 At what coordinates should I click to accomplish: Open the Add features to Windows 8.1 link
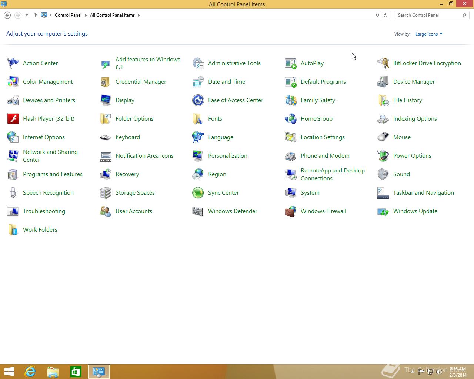tap(148, 63)
